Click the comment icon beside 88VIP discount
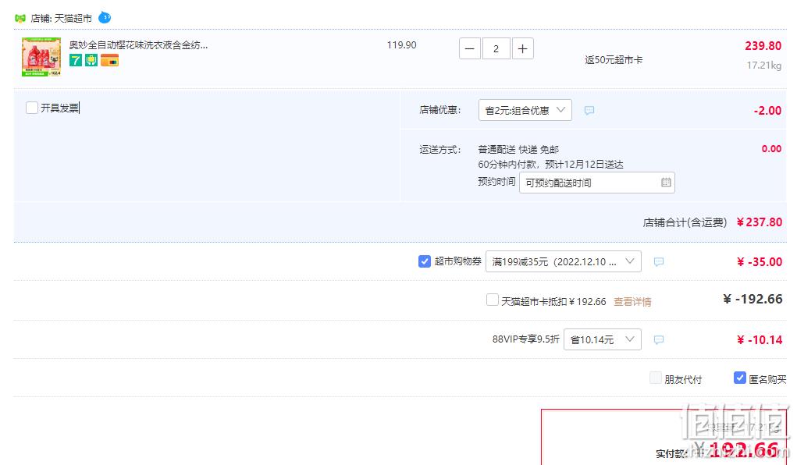 pyautogui.click(x=659, y=339)
